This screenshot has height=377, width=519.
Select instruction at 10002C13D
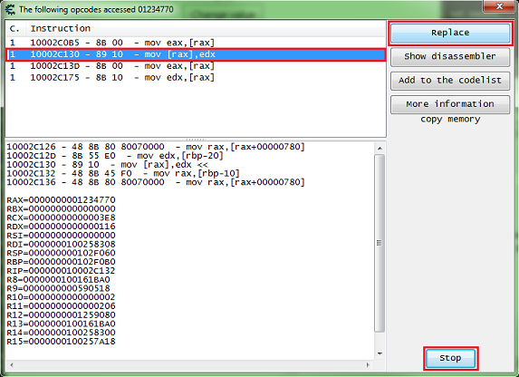click(x=196, y=66)
